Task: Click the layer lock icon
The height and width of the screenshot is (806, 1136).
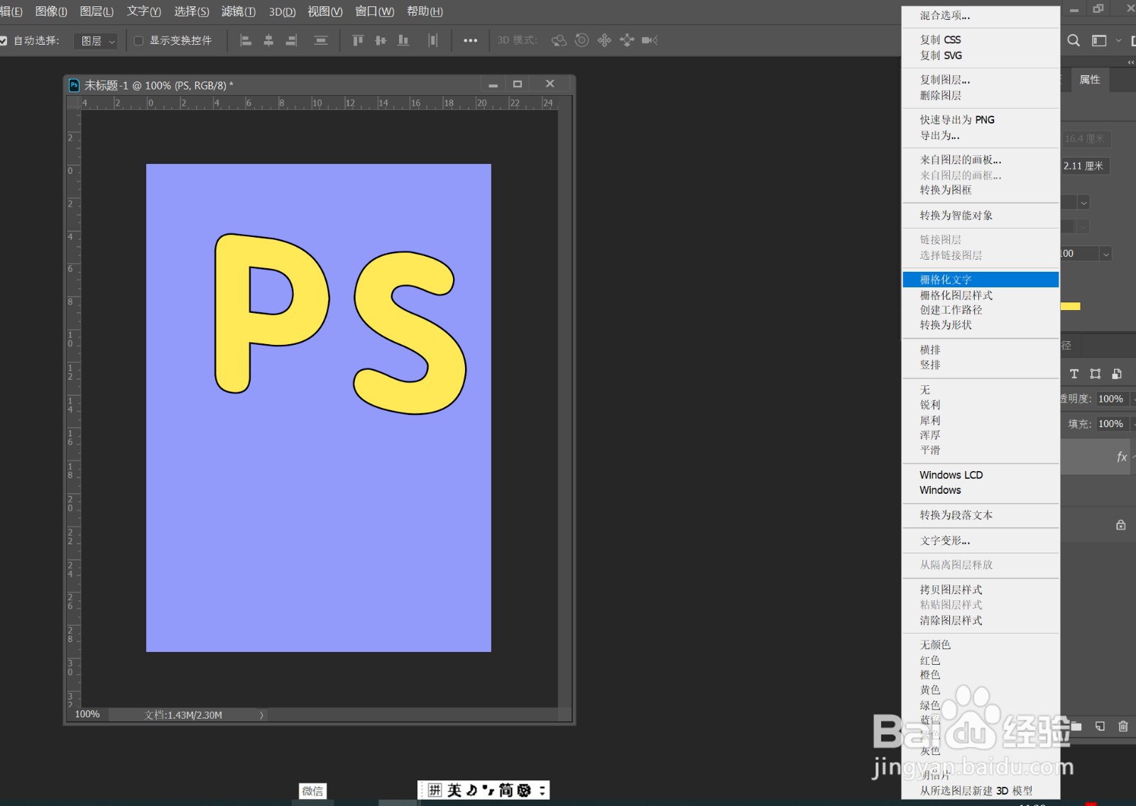Action: (1120, 525)
